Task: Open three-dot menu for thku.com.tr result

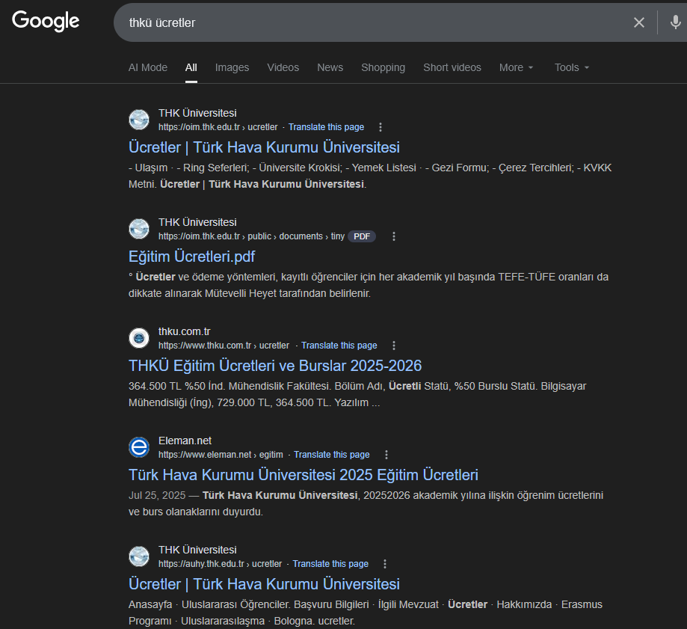Action: click(394, 346)
